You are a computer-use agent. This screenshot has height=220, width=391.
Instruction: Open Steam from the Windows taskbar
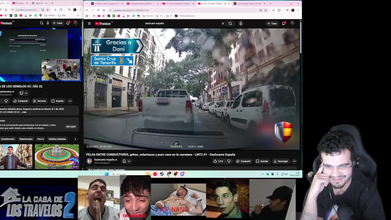pos(162,174)
